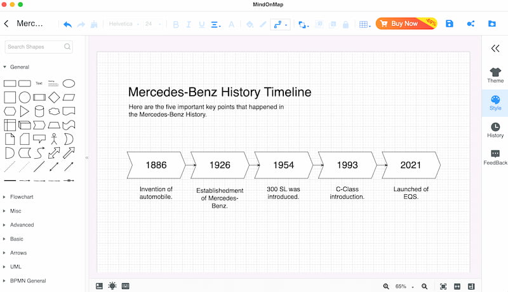This screenshot has width=508, height=292.
Task: Insert the diamond shape from General shapes
Action: point(54,97)
